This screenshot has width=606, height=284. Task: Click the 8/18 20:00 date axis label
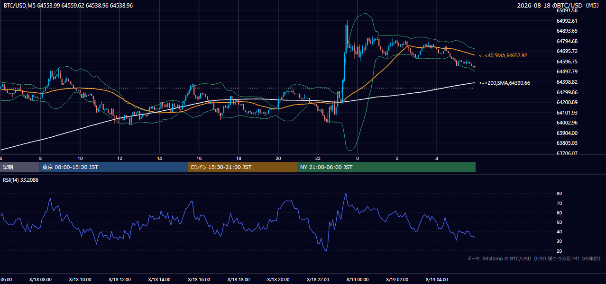[x=278, y=280]
